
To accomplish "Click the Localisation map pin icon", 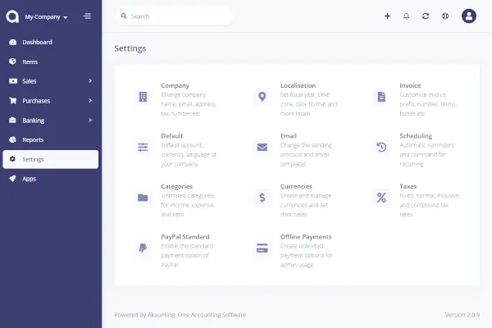I will pyautogui.click(x=262, y=97).
